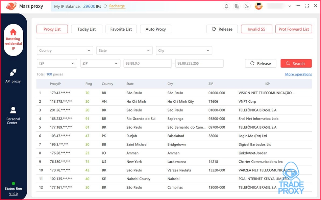Click the Shel Net Informatica Ltda cell
Screen dimensions: 321x200
tap(258, 119)
